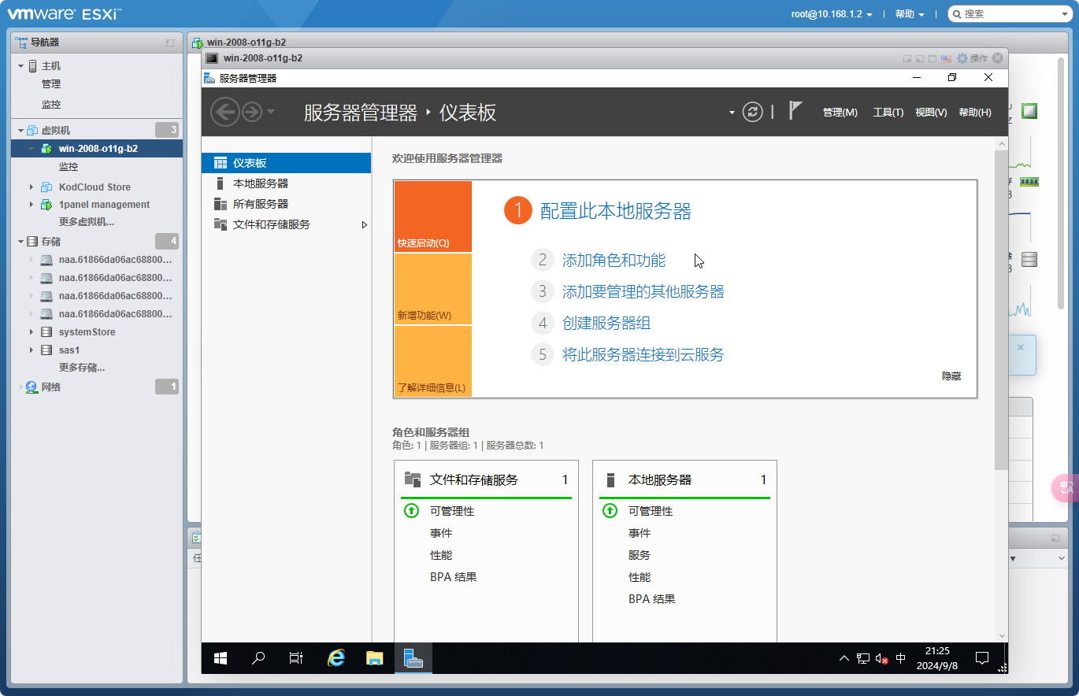
Task: Collapse the 虚拟机 tree node
Action: (x=21, y=131)
